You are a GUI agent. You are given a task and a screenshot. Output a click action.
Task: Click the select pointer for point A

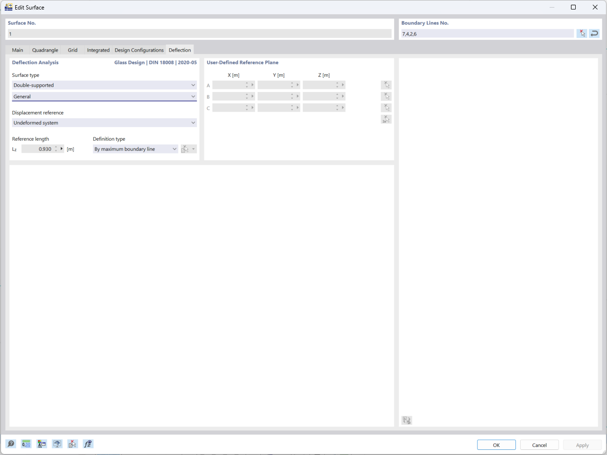(x=386, y=84)
